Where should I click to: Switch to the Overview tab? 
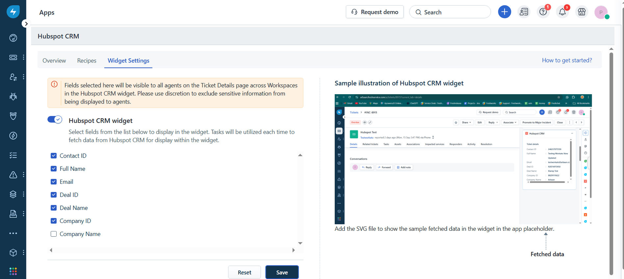point(54,60)
